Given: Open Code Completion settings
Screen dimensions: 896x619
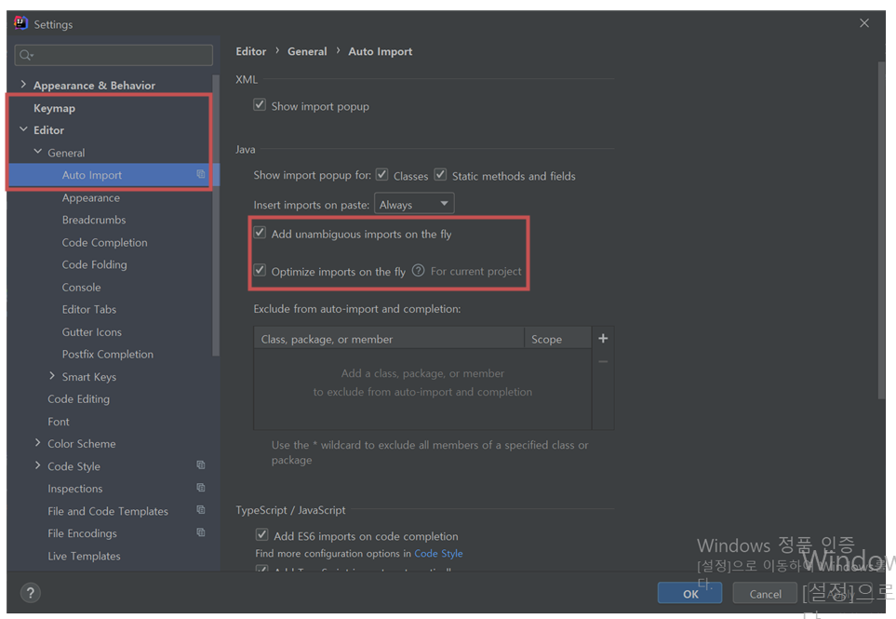Looking at the screenshot, I should click(x=104, y=242).
